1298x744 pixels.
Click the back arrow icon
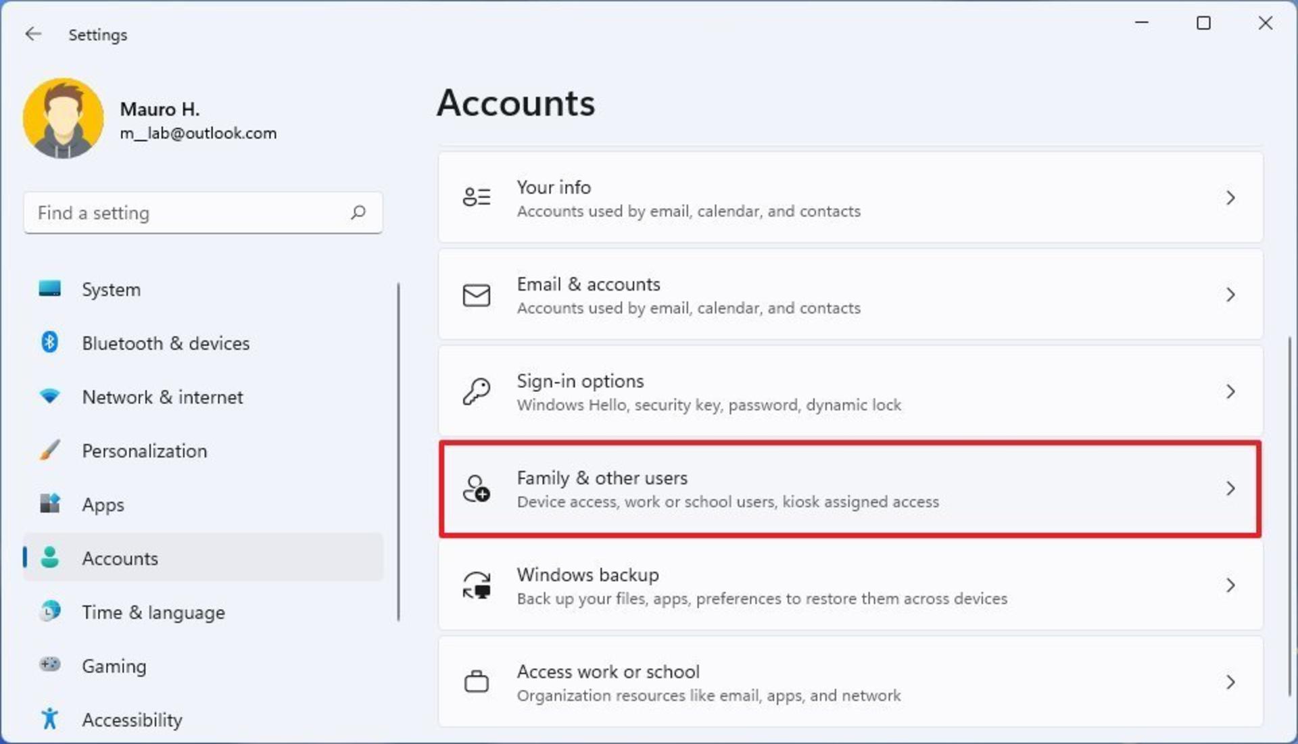33,34
